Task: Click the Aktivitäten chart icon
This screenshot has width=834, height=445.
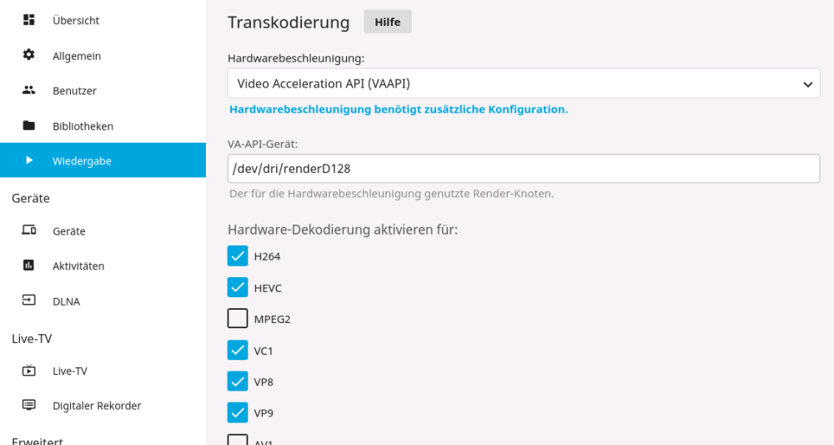Action: pyautogui.click(x=28, y=265)
